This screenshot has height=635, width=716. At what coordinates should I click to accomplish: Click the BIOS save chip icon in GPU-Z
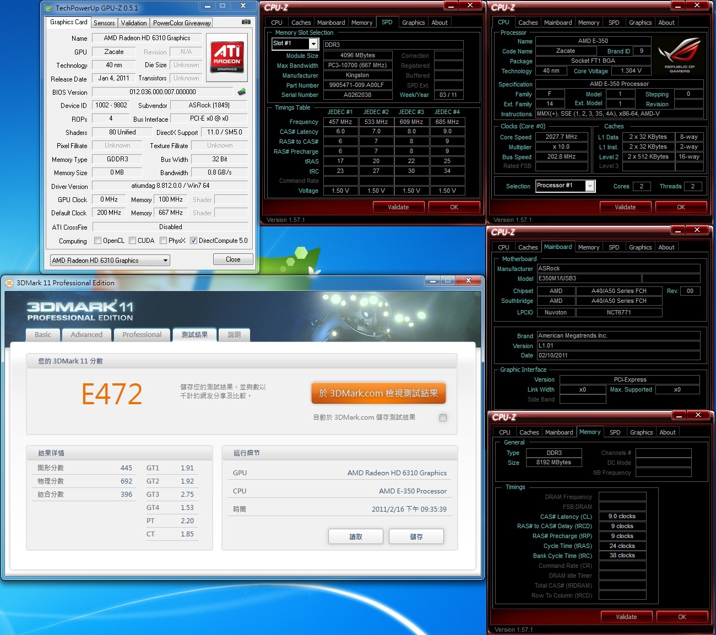(x=241, y=92)
